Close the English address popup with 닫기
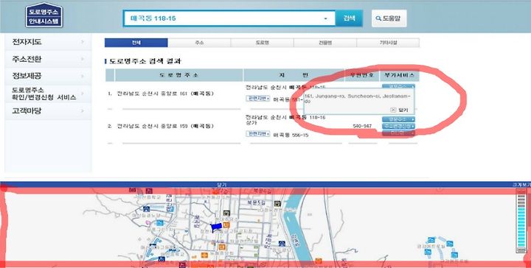The image size is (531, 268). (x=403, y=110)
